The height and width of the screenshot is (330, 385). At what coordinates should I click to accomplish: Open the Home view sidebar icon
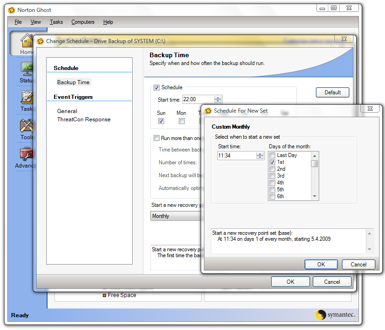(x=27, y=41)
